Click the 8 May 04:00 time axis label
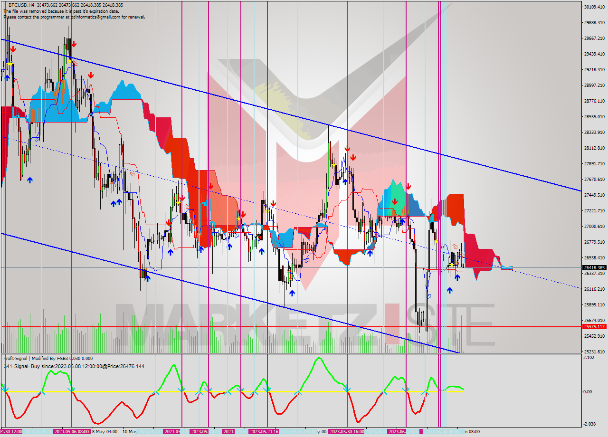 pyautogui.click(x=105, y=431)
